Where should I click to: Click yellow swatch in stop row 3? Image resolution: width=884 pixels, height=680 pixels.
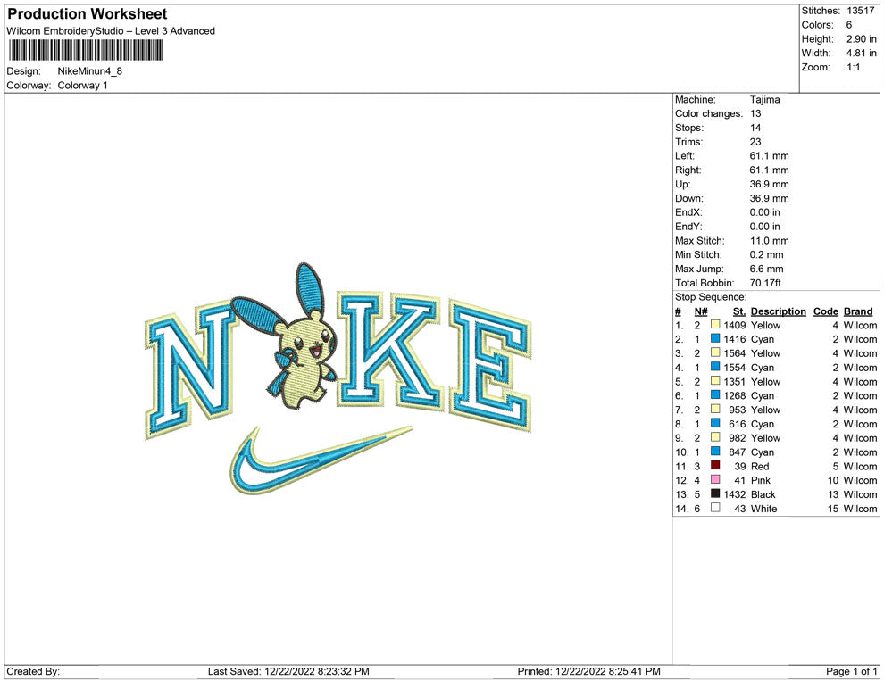(715, 352)
